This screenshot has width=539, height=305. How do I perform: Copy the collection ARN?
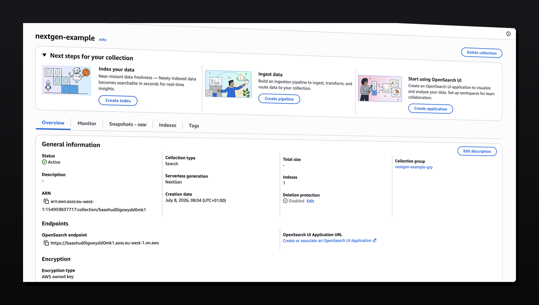pos(46,201)
